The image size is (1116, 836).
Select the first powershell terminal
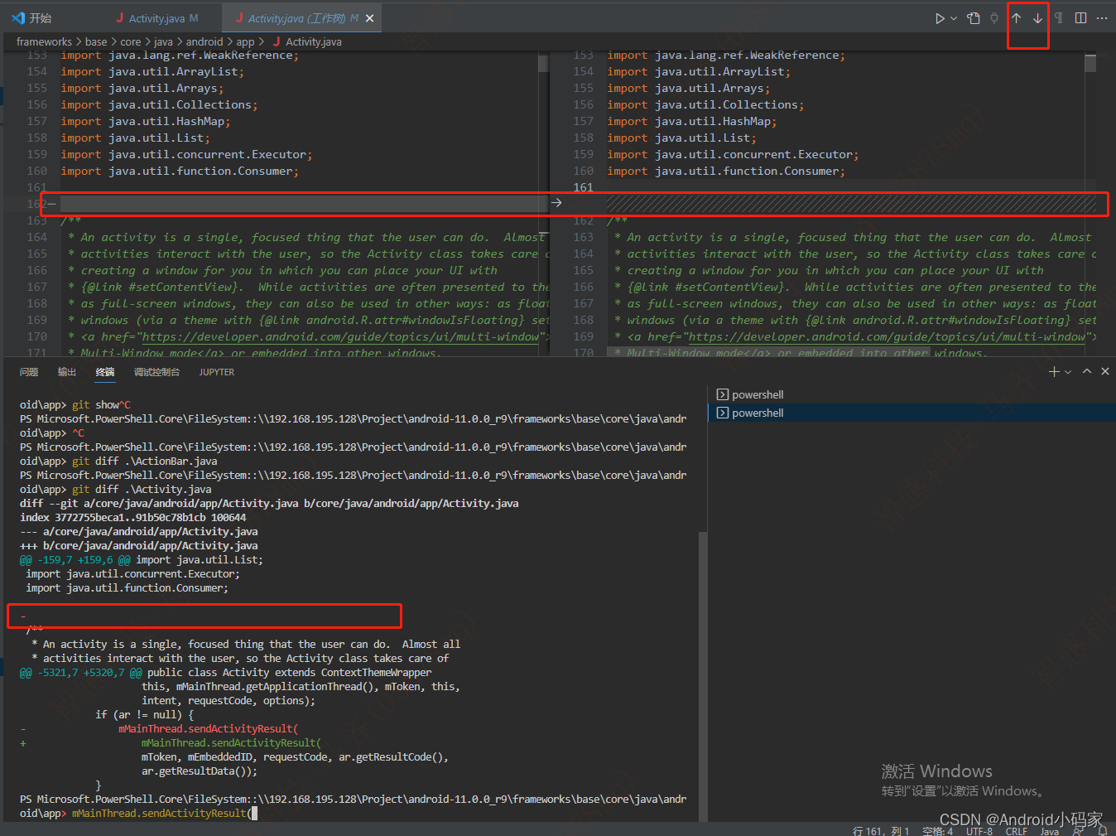tap(912, 394)
